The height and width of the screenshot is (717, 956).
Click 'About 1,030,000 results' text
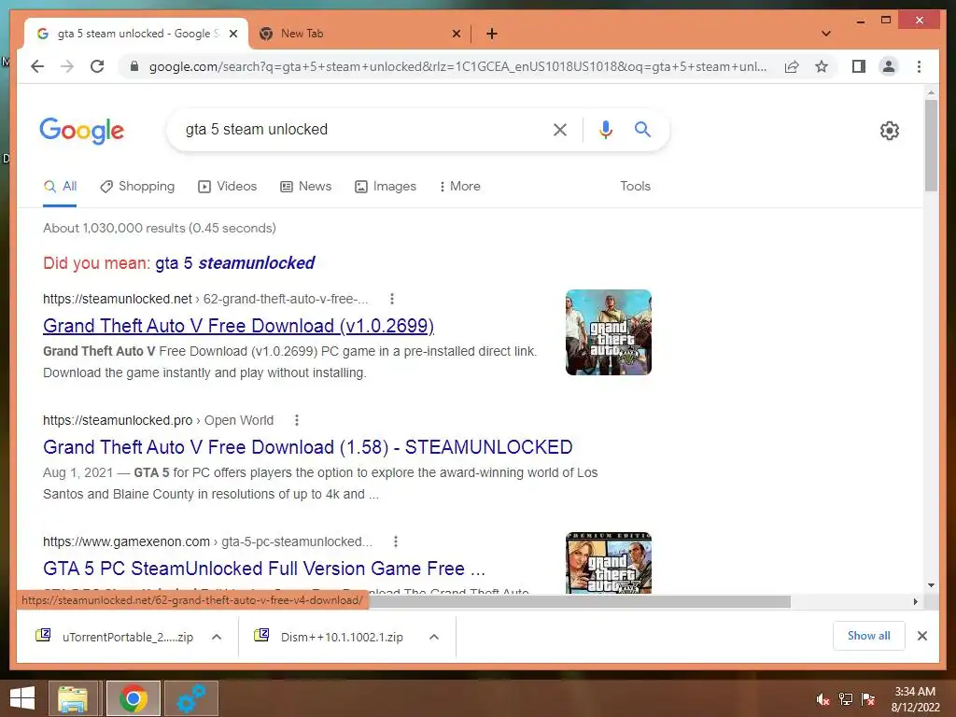coord(159,228)
